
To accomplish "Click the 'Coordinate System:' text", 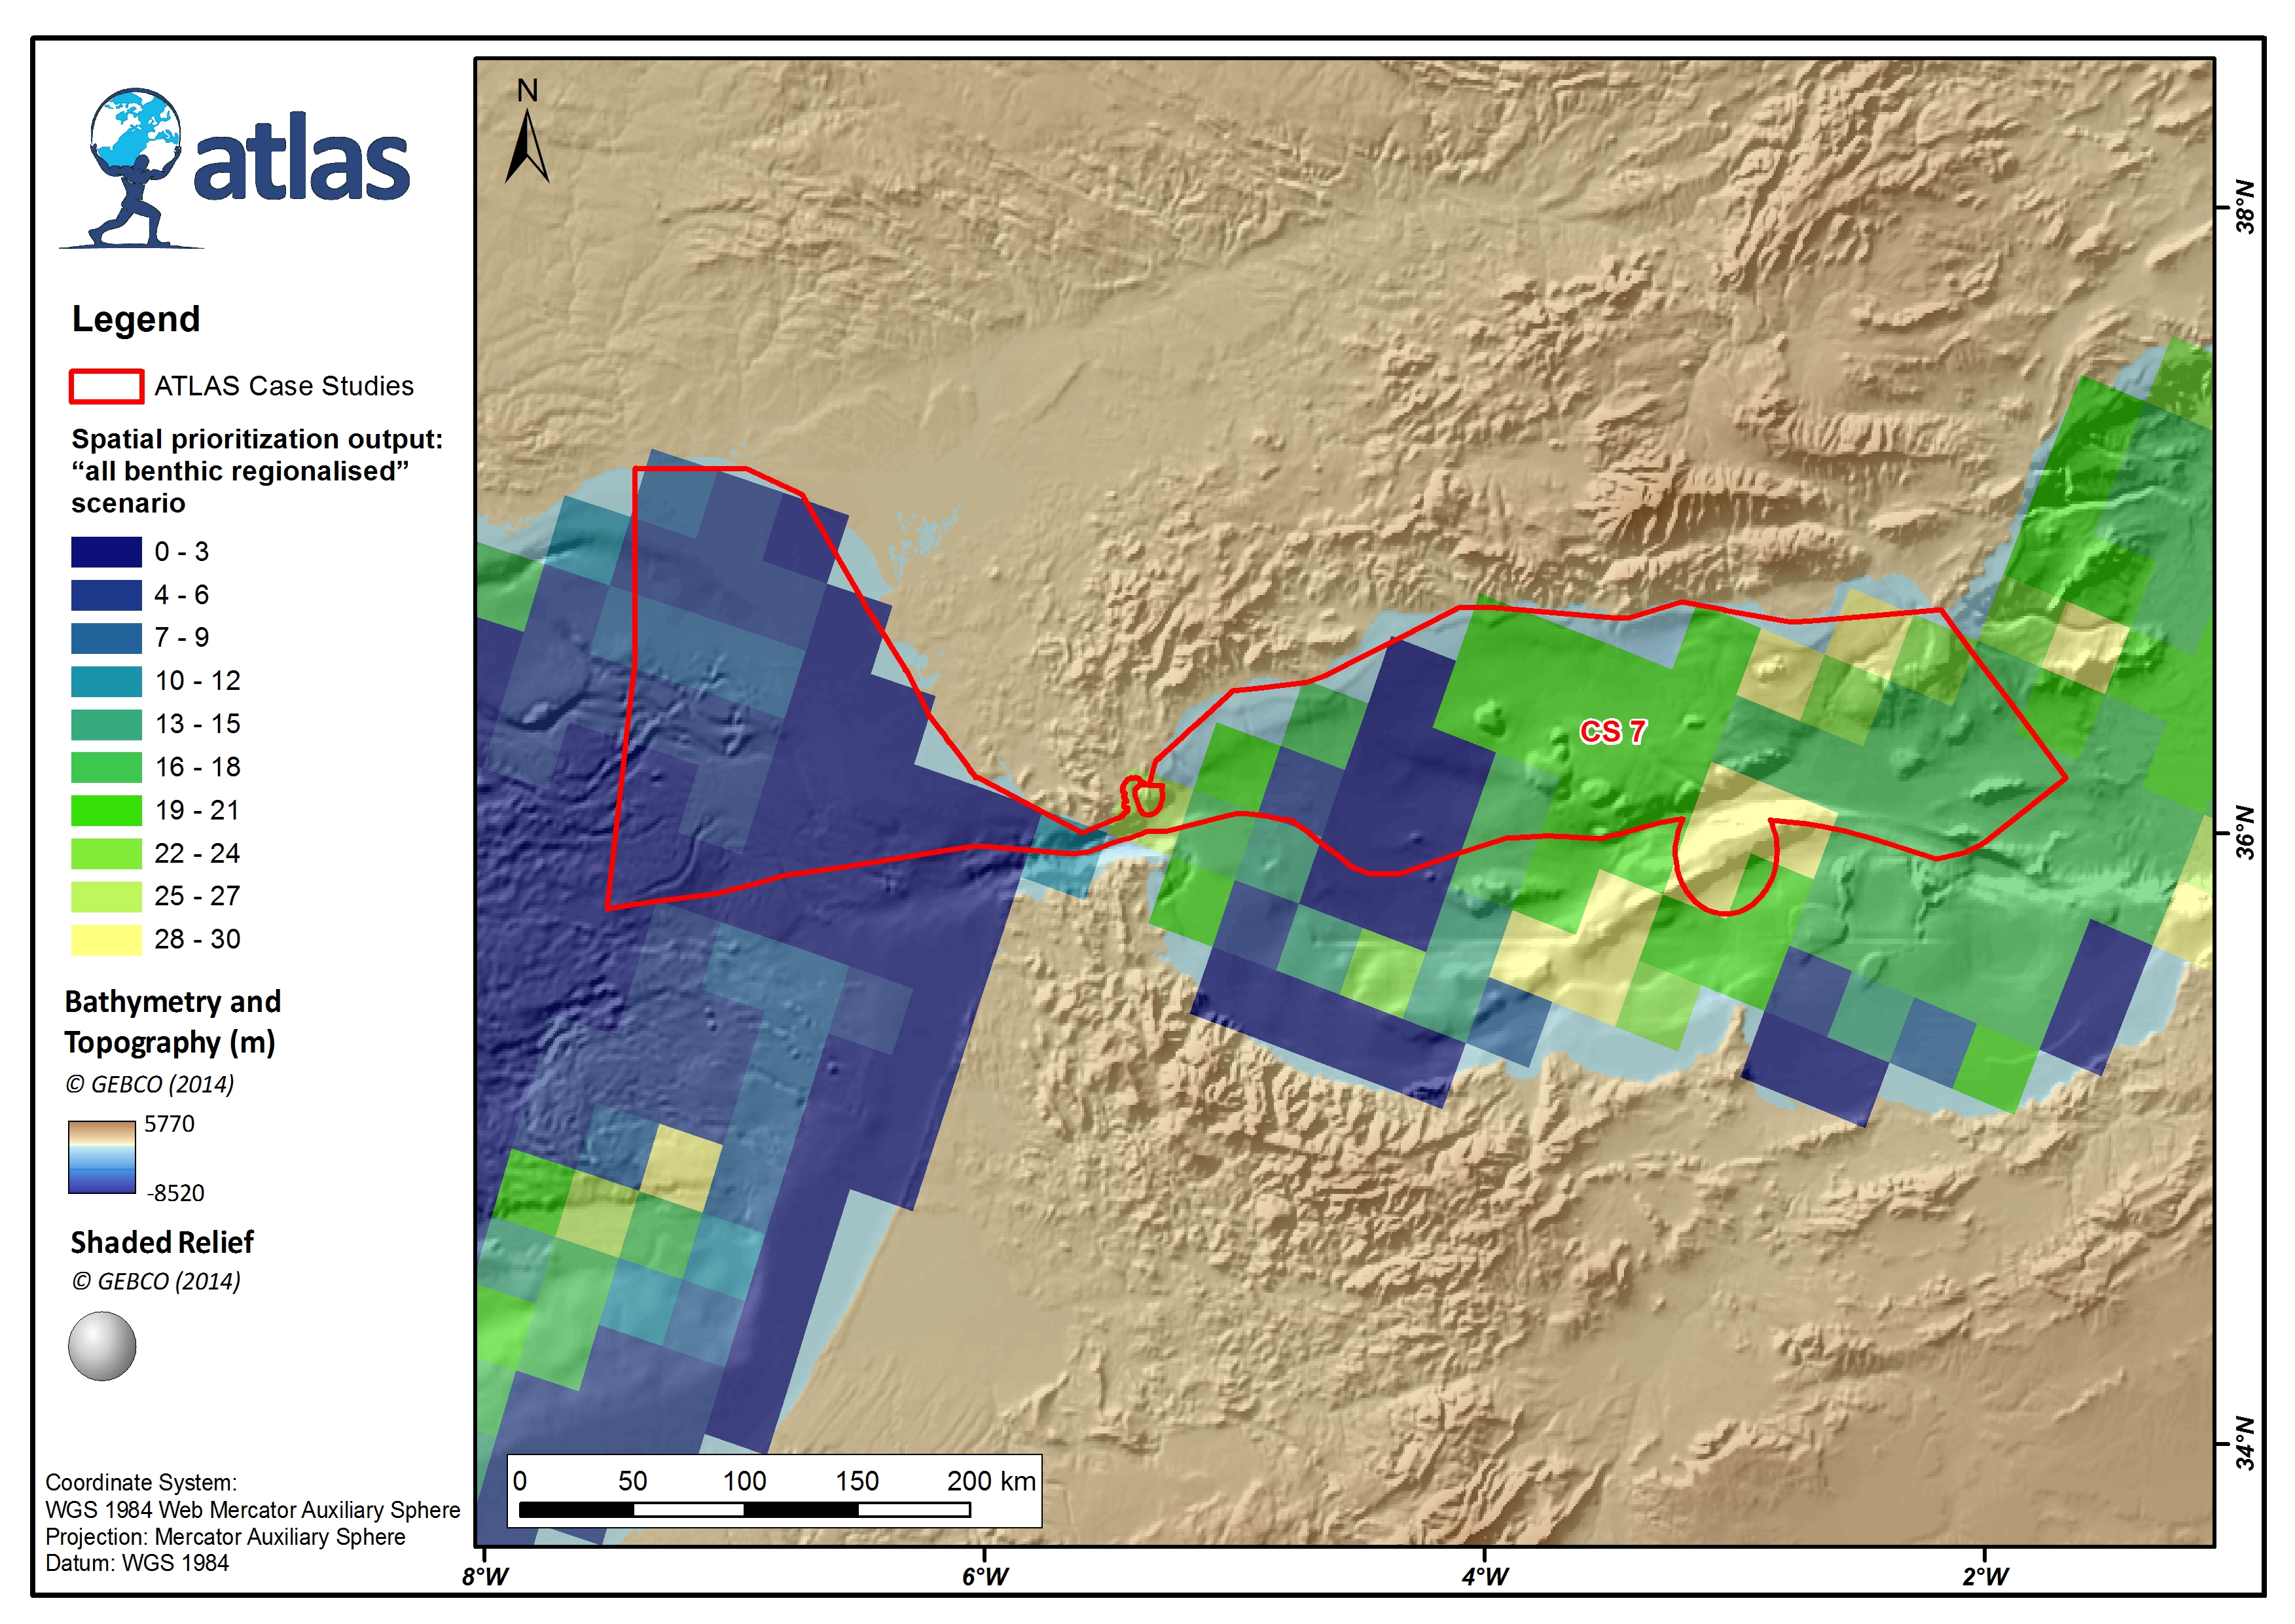I will pyautogui.click(x=141, y=1483).
